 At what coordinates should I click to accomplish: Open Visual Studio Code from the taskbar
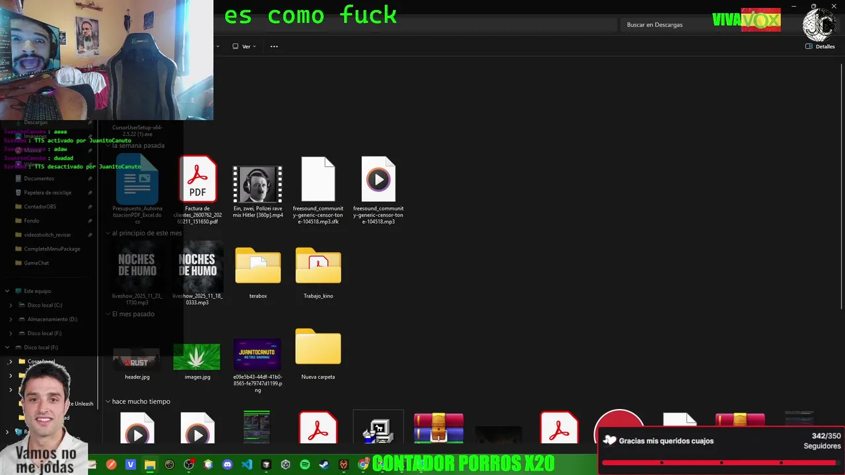point(247,465)
